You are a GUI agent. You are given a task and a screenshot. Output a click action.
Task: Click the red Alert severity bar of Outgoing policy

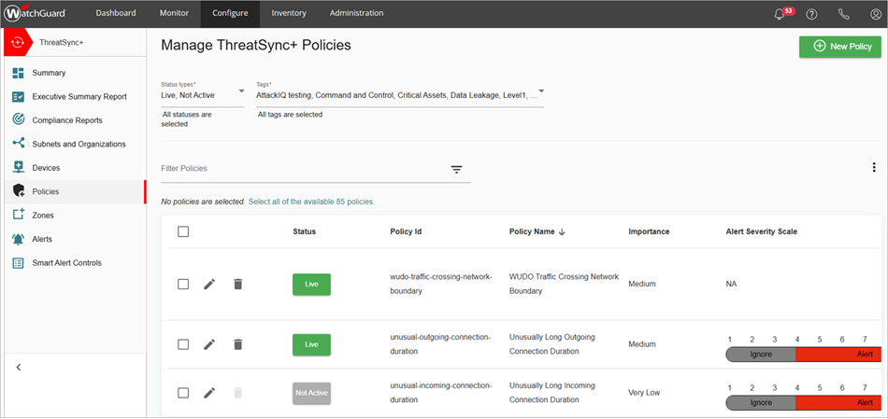(x=838, y=355)
